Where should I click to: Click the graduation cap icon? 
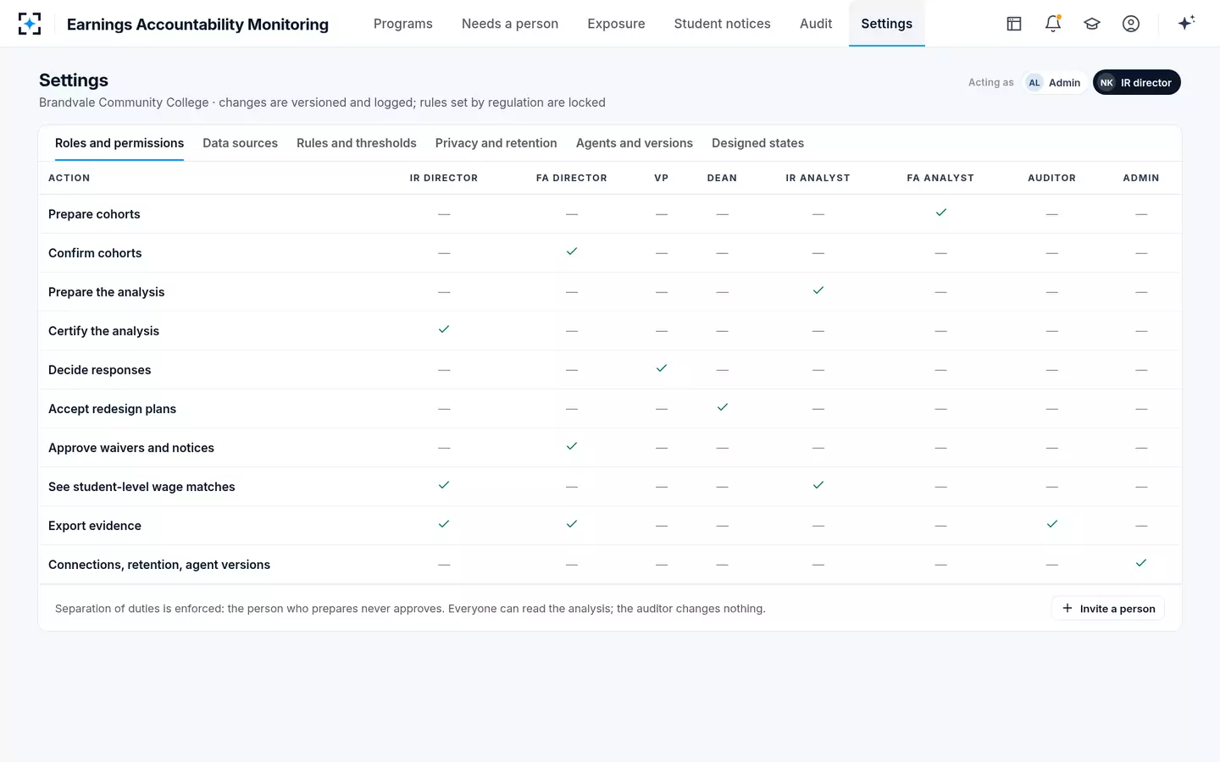1092,24
